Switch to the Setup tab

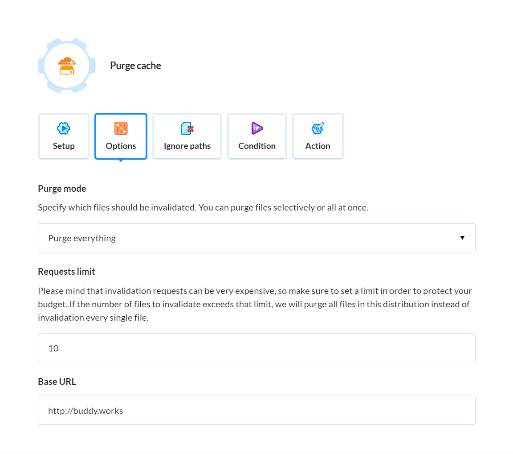coord(64,146)
